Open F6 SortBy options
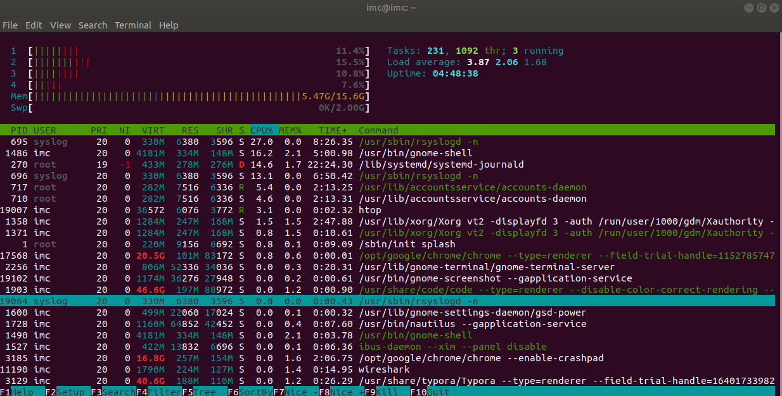The height and width of the screenshot is (396, 782). click(x=250, y=392)
